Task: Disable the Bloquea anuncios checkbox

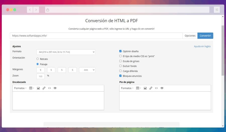Action: 121,76
